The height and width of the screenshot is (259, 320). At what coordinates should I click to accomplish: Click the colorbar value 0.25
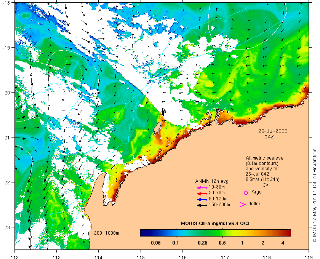coord(203,243)
